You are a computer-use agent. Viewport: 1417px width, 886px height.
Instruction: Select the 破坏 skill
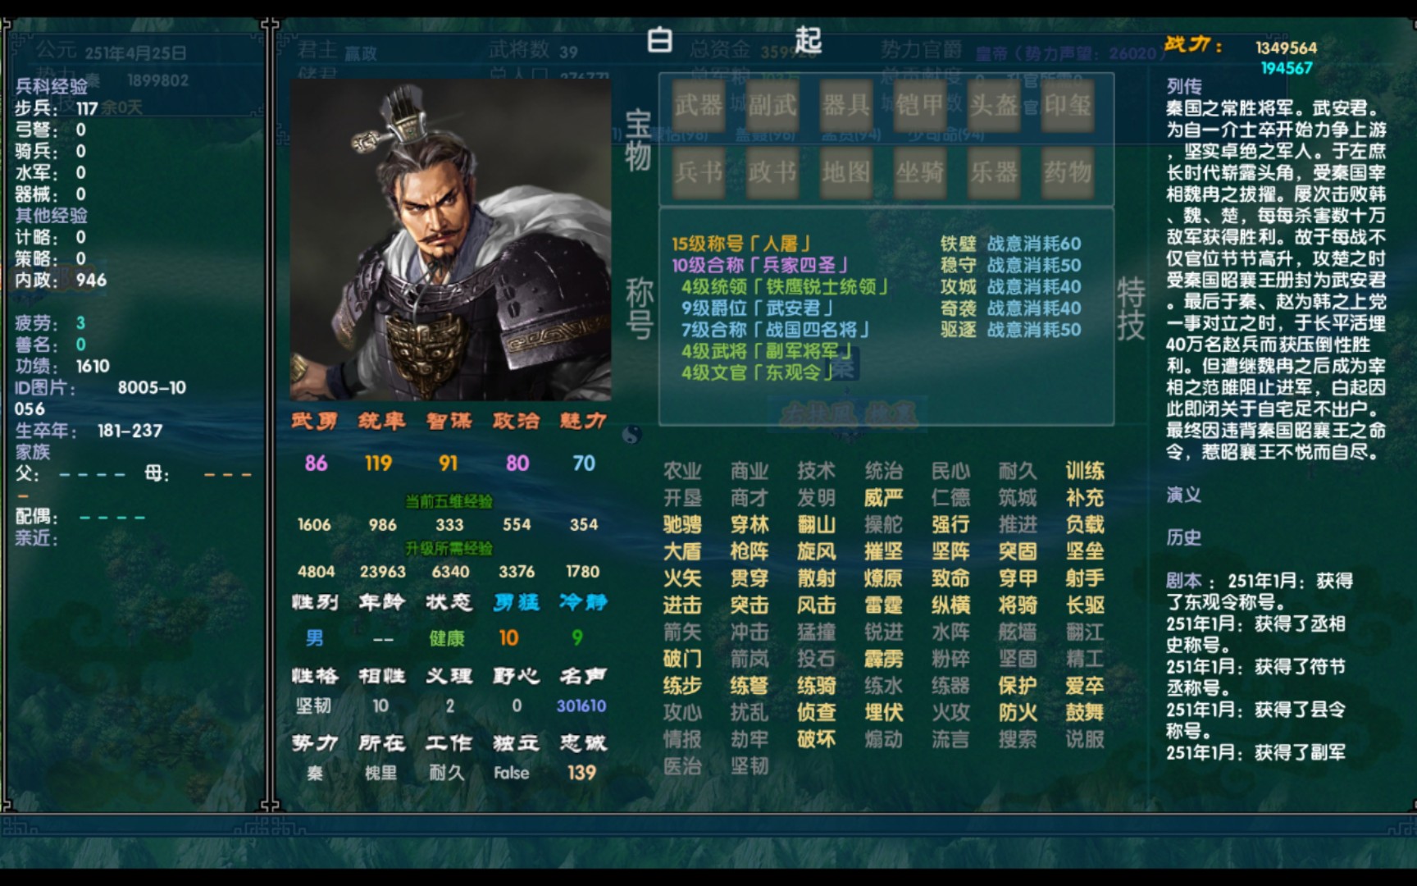[x=817, y=739]
